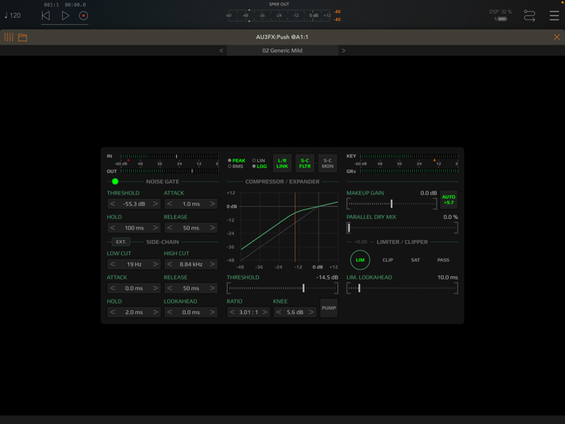Click the SPKR OUT level meter
This screenshot has width=565, height=424.
click(279, 15)
